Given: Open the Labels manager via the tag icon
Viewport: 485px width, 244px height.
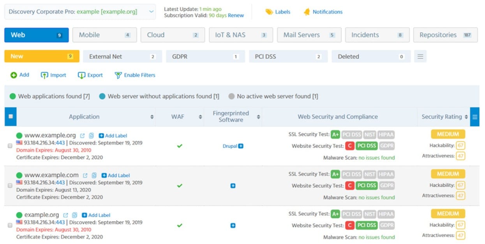Looking at the screenshot, I should coord(268,12).
